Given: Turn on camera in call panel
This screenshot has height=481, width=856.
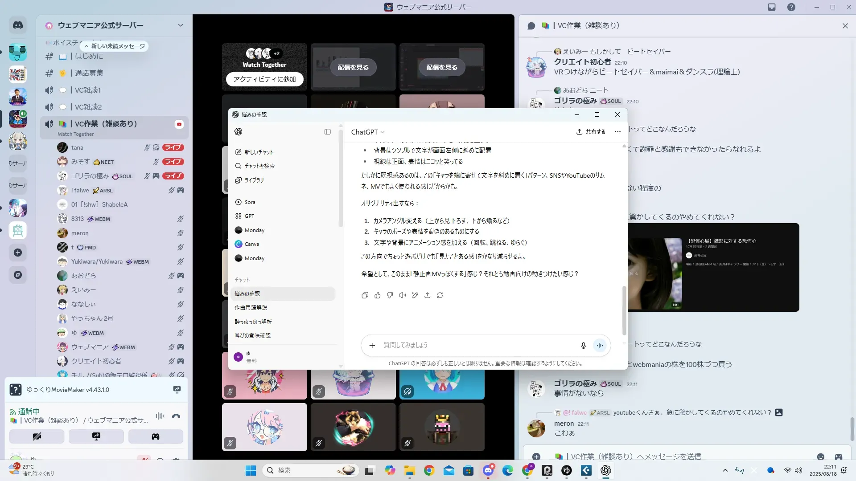Looking at the screenshot, I should pyautogui.click(x=37, y=436).
